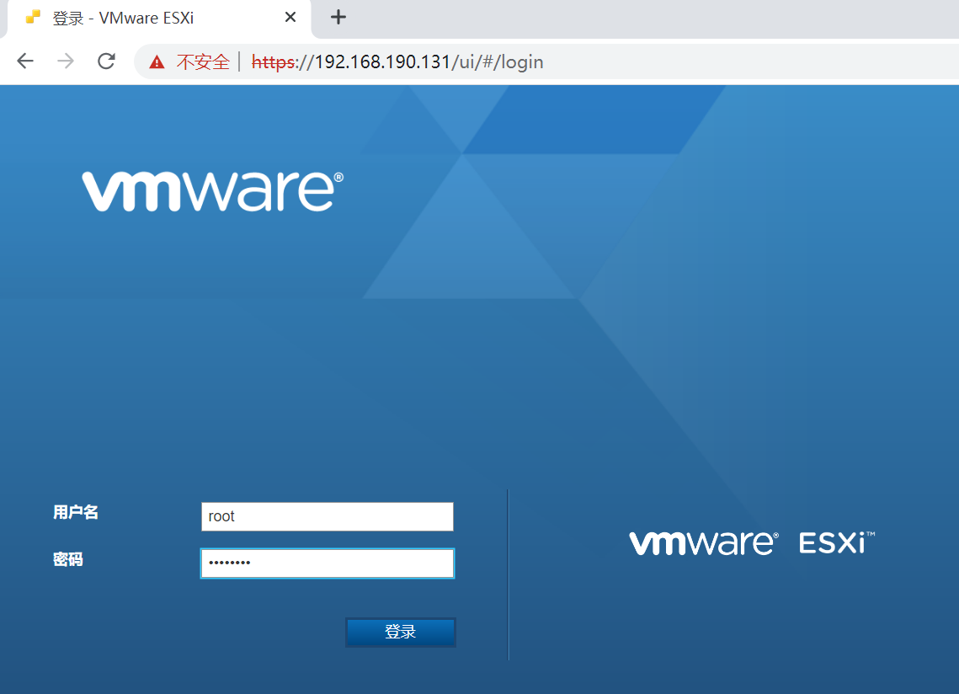This screenshot has height=694, width=959.
Task: Close the VMware ESXi login tab
Action: pyautogui.click(x=290, y=17)
